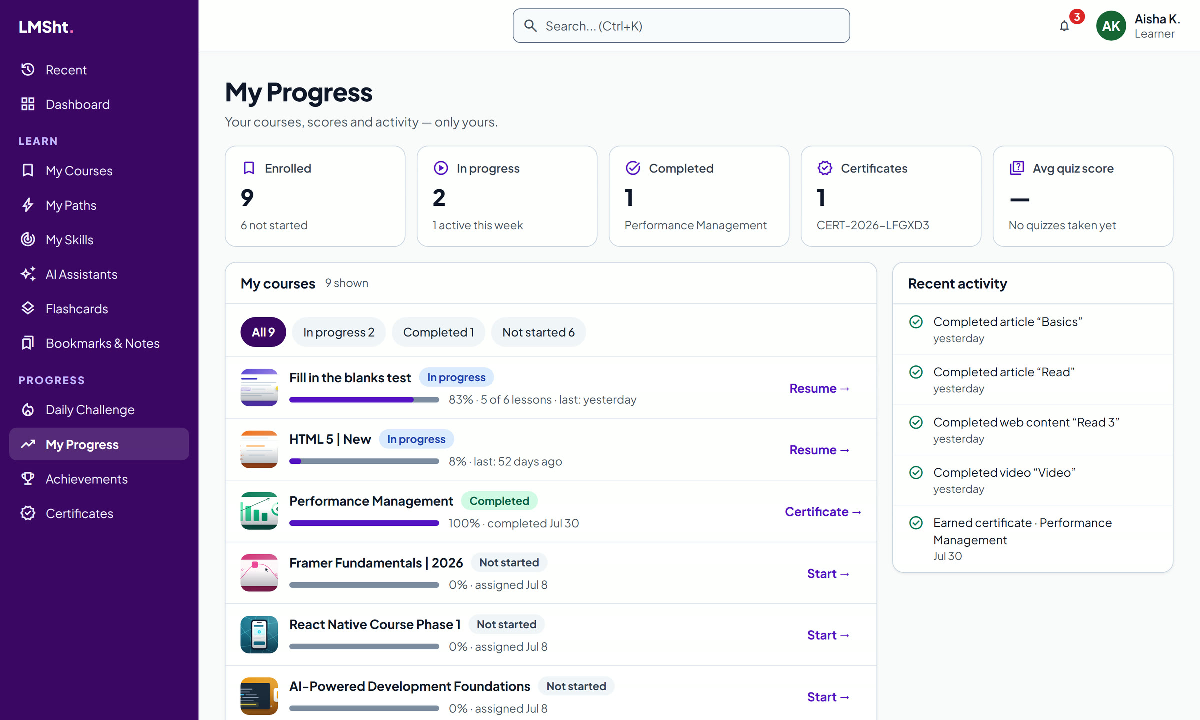Click Fill in the blanks test thumbnail

pos(259,388)
